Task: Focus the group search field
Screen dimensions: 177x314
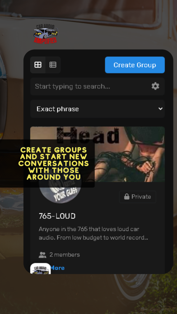Action: (98, 86)
